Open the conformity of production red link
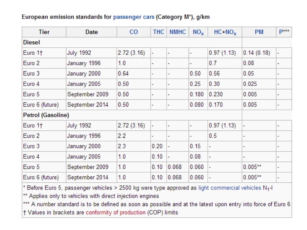The height and width of the screenshot is (230, 307). [115, 212]
